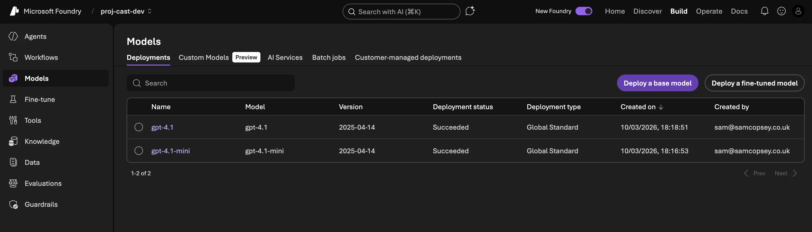Click the '10/03/2026, 18:16:53' created date
This screenshot has width=812, height=232.
coord(654,151)
